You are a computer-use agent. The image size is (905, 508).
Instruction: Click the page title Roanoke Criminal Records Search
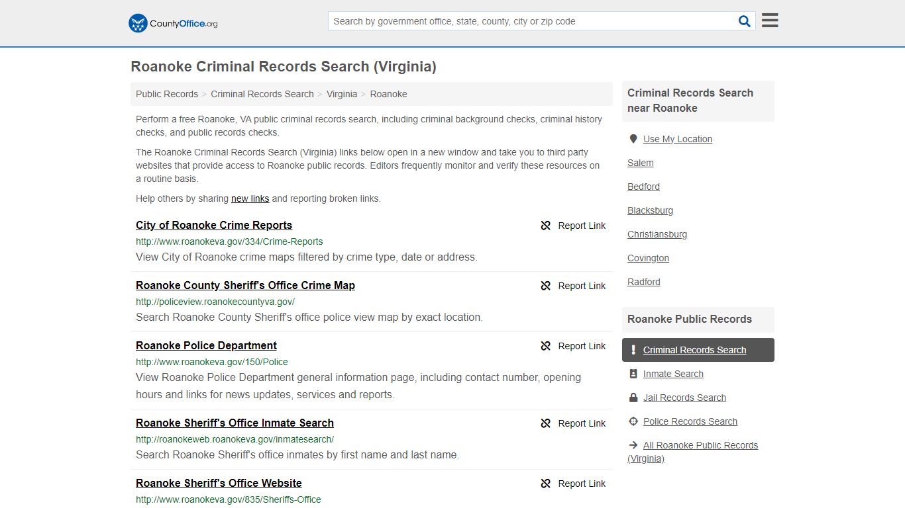click(284, 66)
